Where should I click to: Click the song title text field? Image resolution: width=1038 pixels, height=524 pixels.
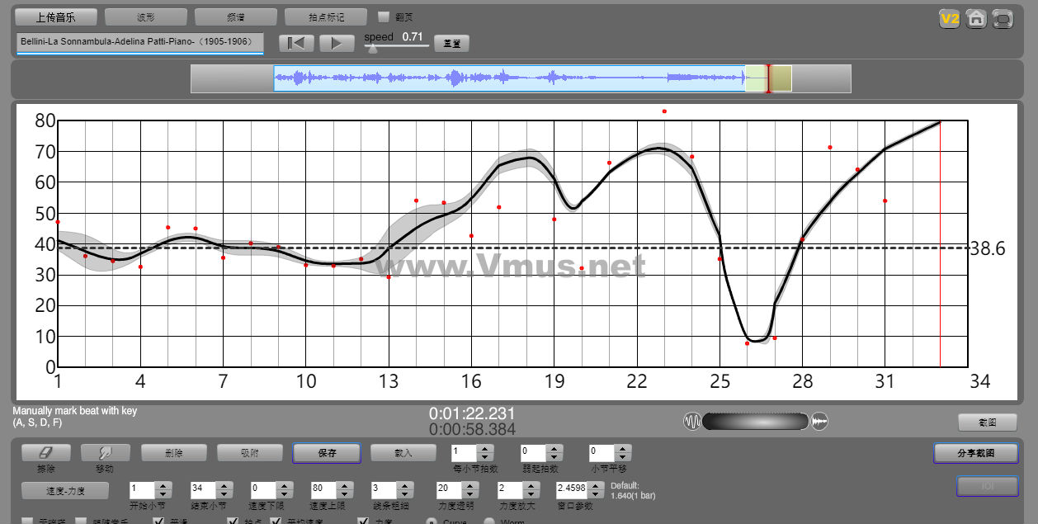click(x=139, y=41)
